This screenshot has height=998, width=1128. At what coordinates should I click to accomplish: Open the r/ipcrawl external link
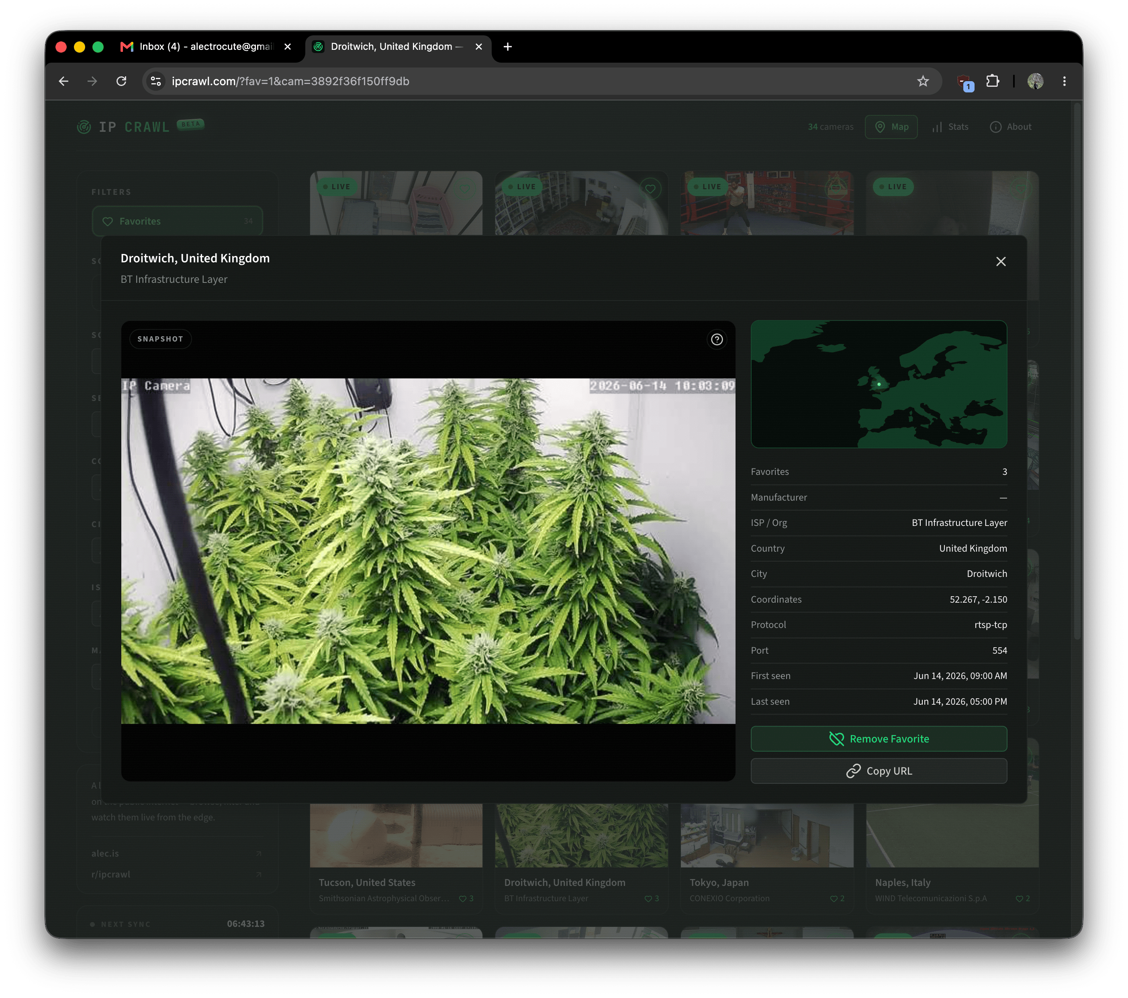click(177, 874)
